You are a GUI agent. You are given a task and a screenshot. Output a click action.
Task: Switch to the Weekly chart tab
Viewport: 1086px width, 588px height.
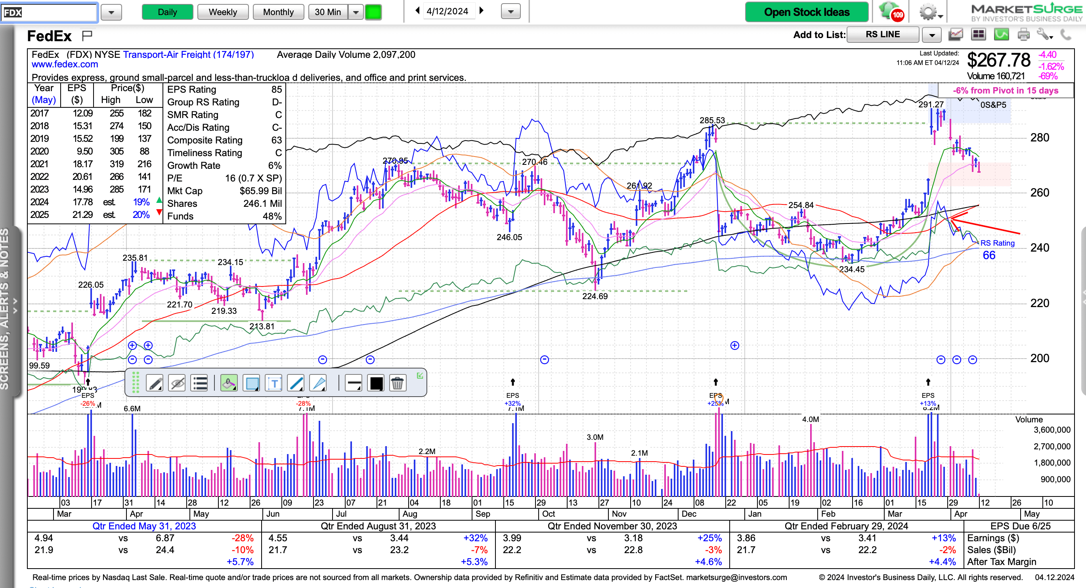[x=223, y=12]
